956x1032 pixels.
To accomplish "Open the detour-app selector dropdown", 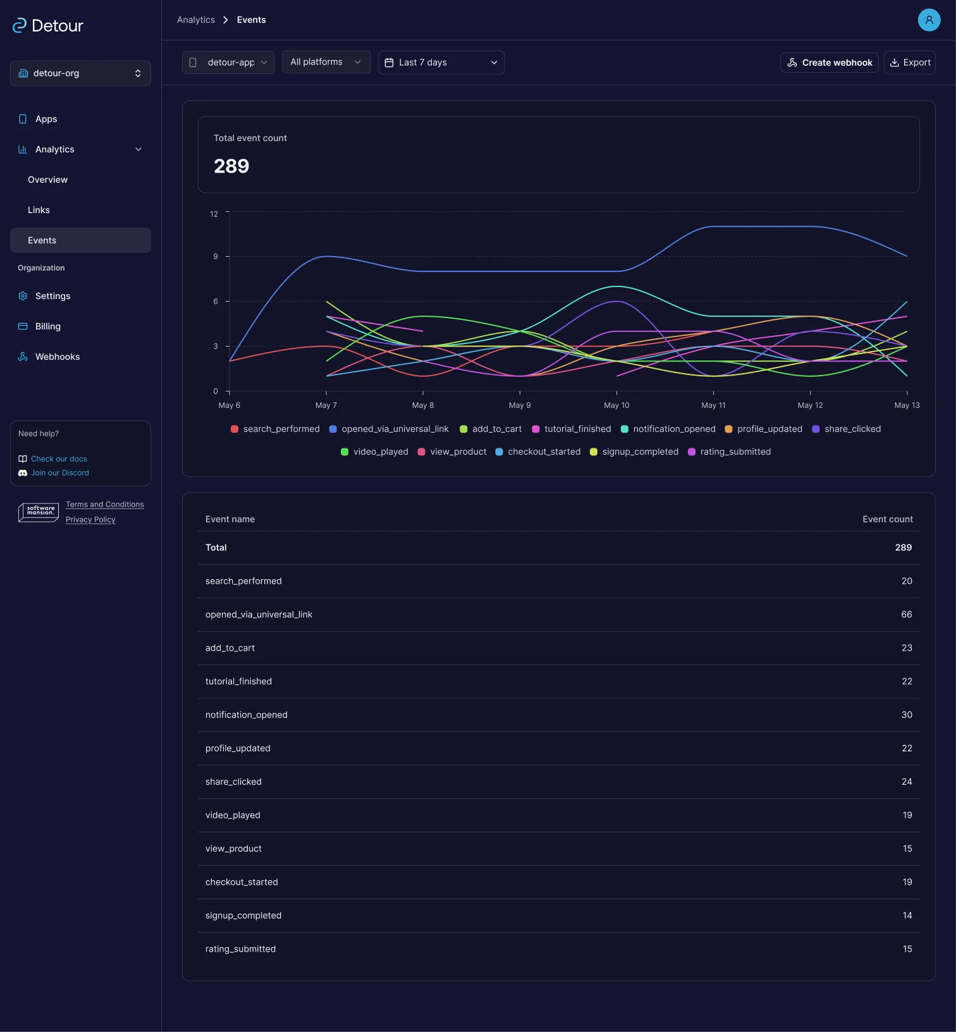I will coord(228,63).
